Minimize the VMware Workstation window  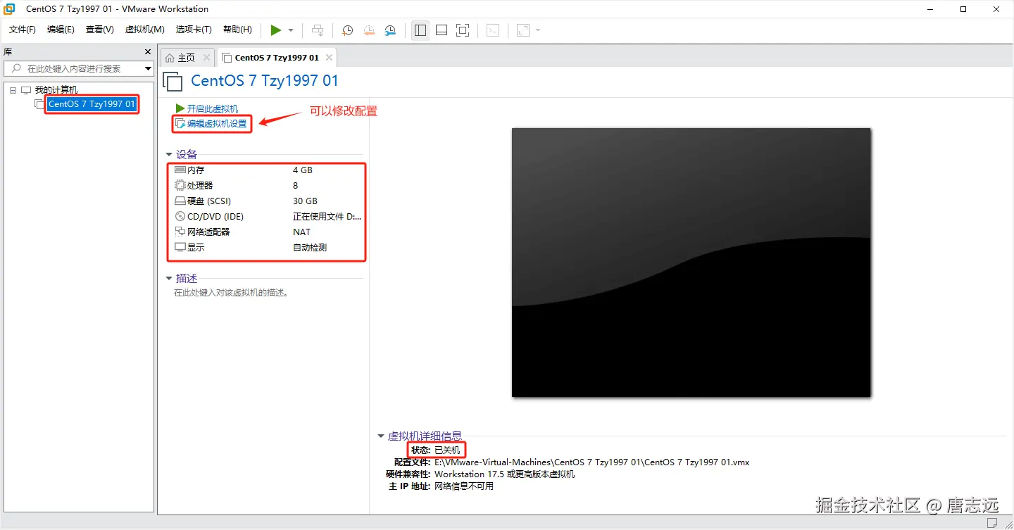931,9
